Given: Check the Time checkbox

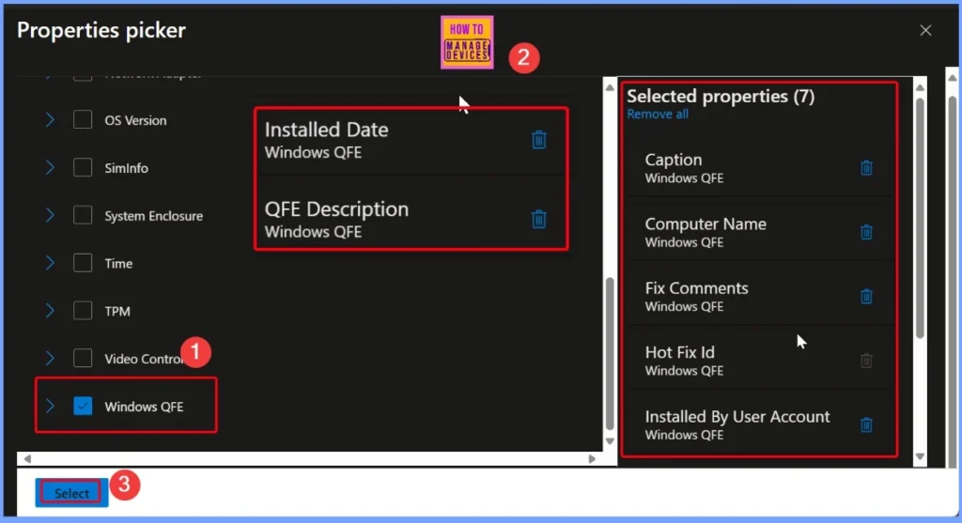Looking at the screenshot, I should pos(83,263).
